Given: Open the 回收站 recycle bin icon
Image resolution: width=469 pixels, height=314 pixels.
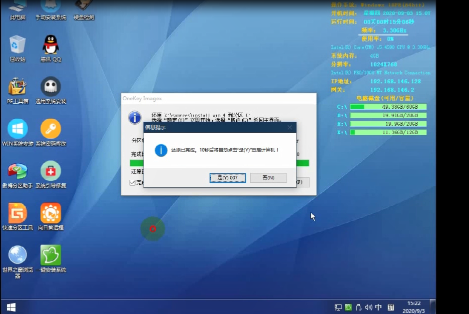Looking at the screenshot, I should [18, 49].
